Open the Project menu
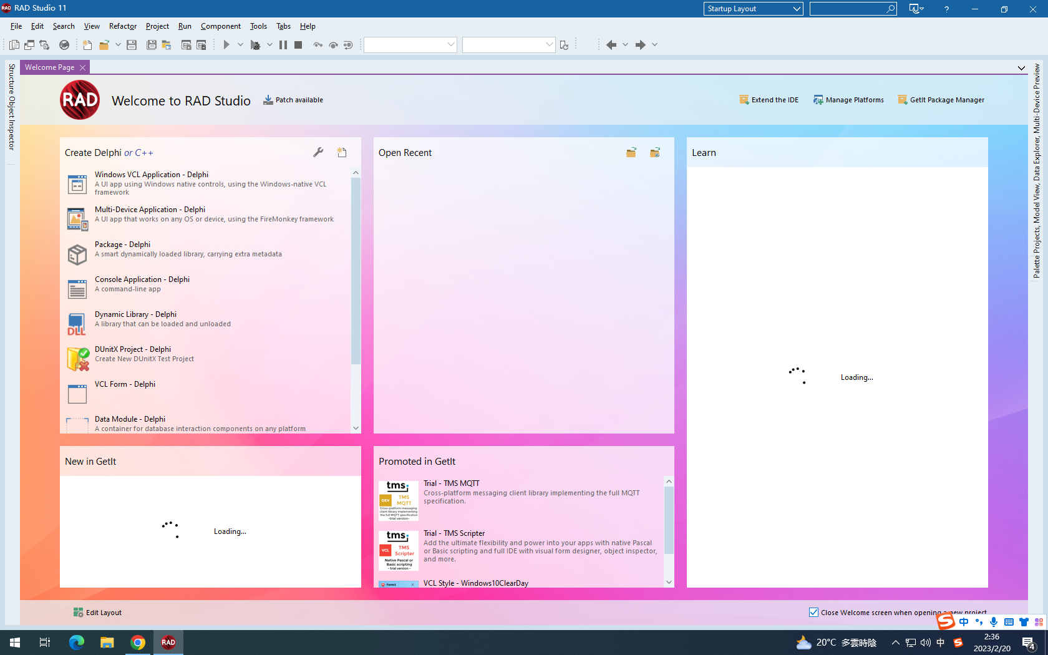Screen dimensions: 1048x655 157,26
